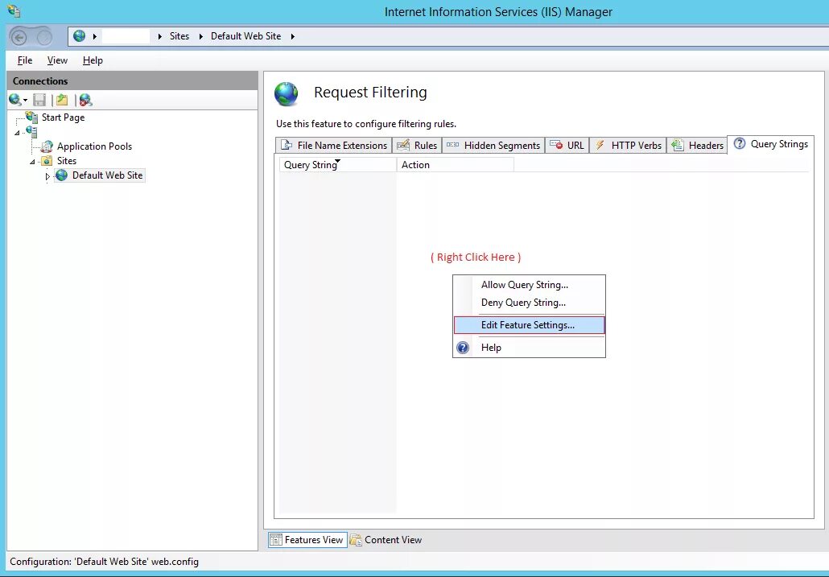Switch to the Rules tab
The width and height of the screenshot is (829, 577).
click(x=417, y=146)
